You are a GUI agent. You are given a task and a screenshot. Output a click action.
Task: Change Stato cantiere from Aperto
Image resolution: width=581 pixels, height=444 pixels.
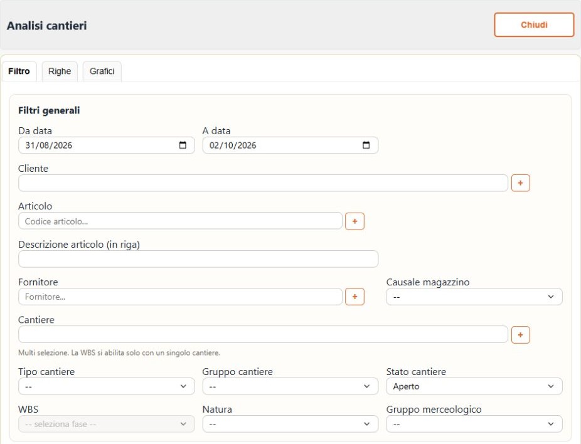tap(474, 386)
